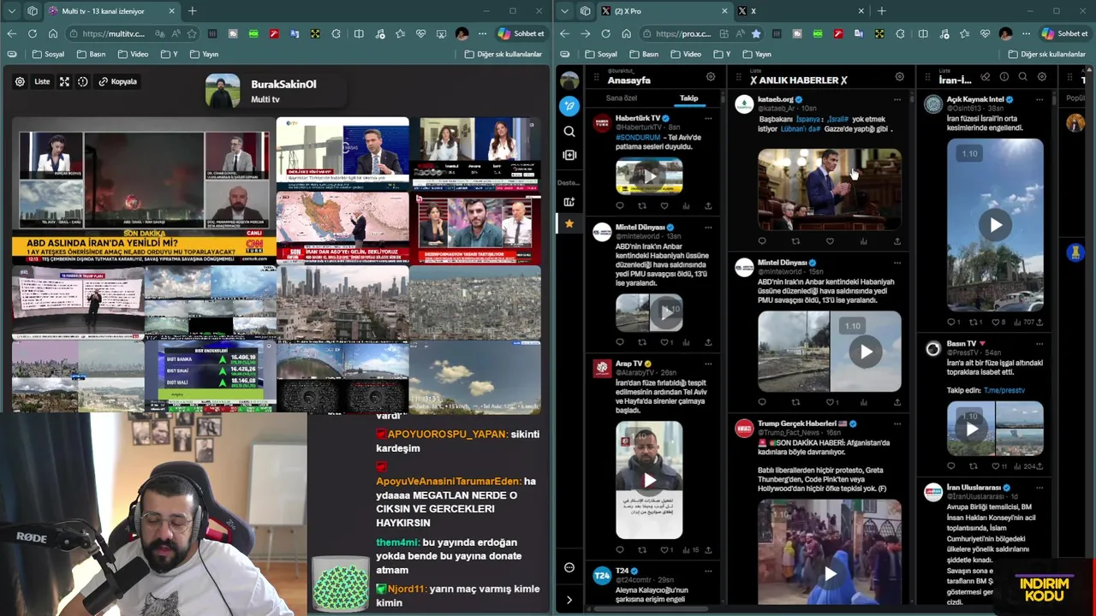Select the Iran map news stream thumbnail

pyautogui.click(x=342, y=228)
